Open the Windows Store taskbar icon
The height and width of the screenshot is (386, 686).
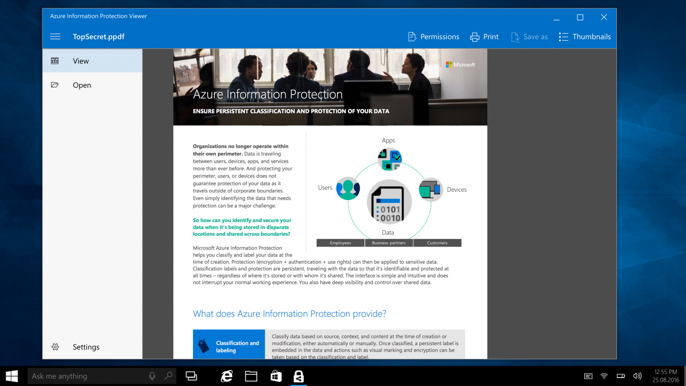pyautogui.click(x=276, y=376)
